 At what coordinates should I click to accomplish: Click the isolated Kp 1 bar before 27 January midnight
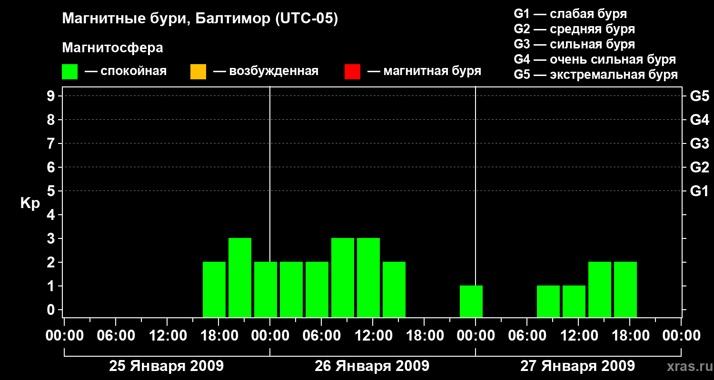pos(471,302)
